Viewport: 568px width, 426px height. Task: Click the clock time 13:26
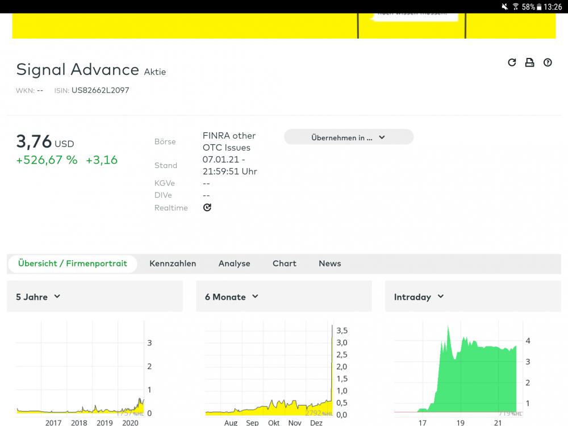tap(553, 7)
